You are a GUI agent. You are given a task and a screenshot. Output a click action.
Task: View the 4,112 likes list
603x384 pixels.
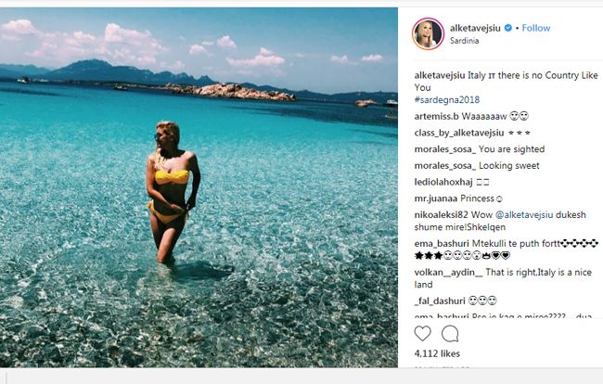(x=437, y=353)
